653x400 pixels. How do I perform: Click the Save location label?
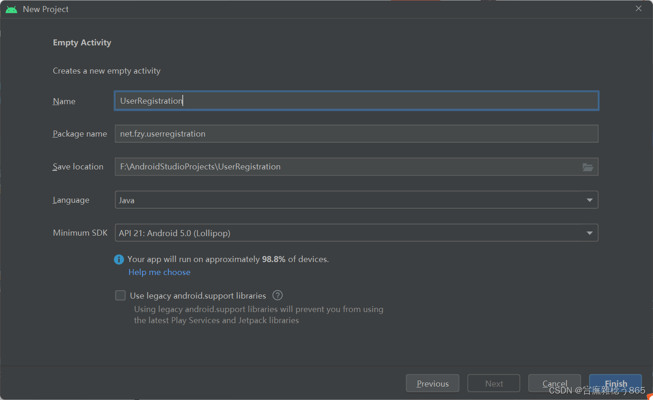click(78, 167)
